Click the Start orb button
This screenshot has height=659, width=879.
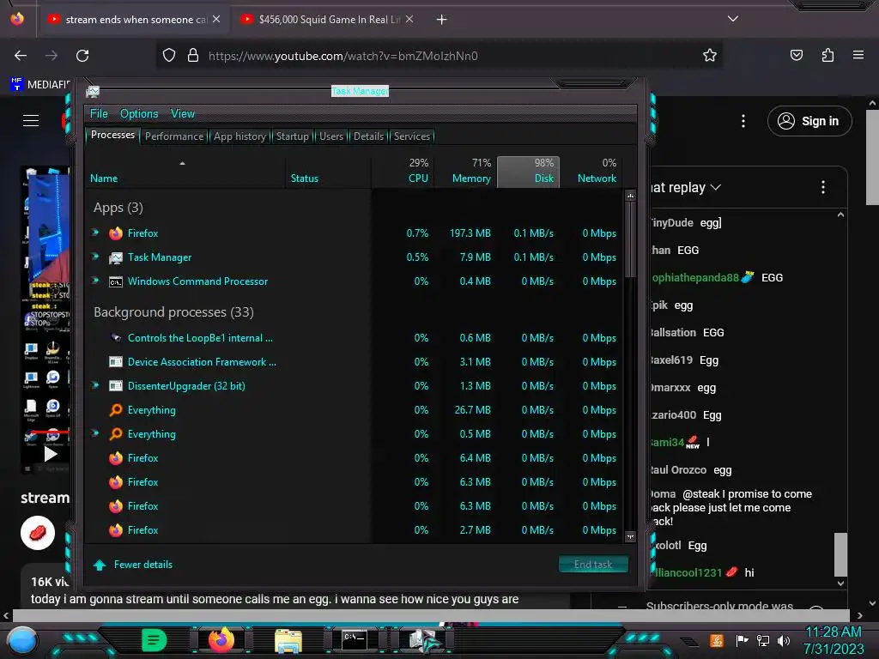click(22, 641)
